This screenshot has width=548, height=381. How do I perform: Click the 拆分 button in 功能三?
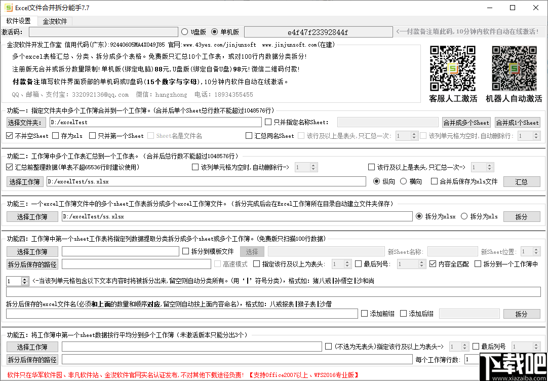click(522, 216)
